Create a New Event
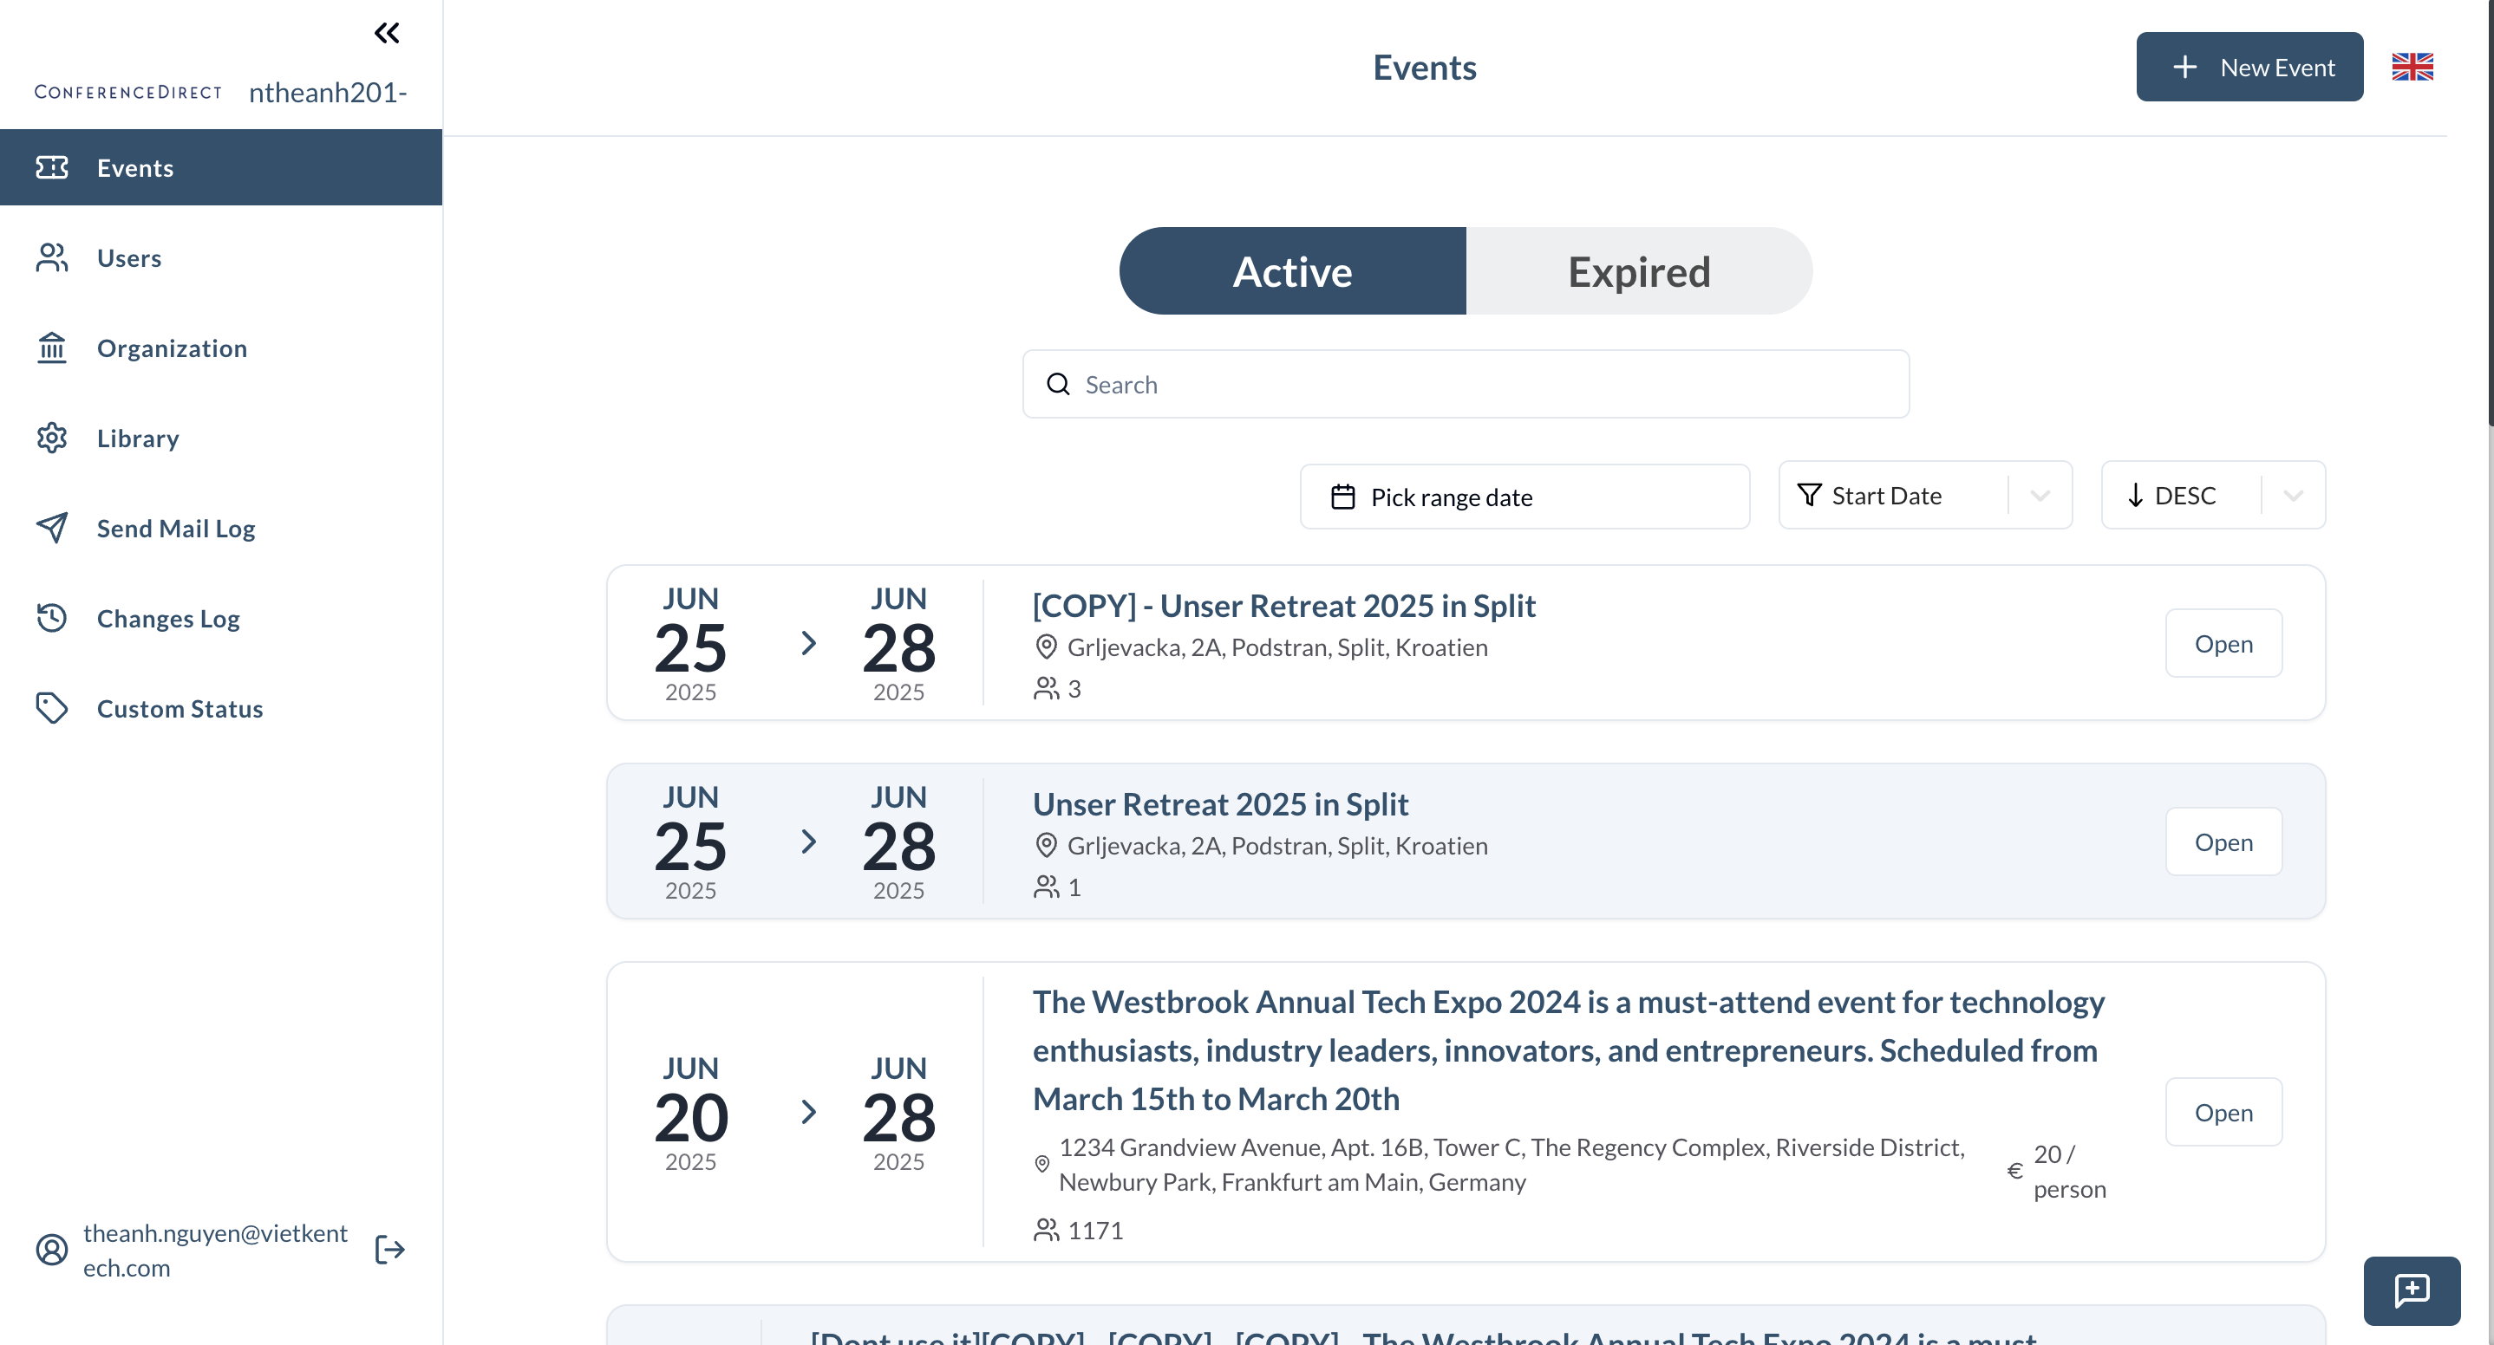Viewport: 2494px width, 1345px height. [2249, 66]
